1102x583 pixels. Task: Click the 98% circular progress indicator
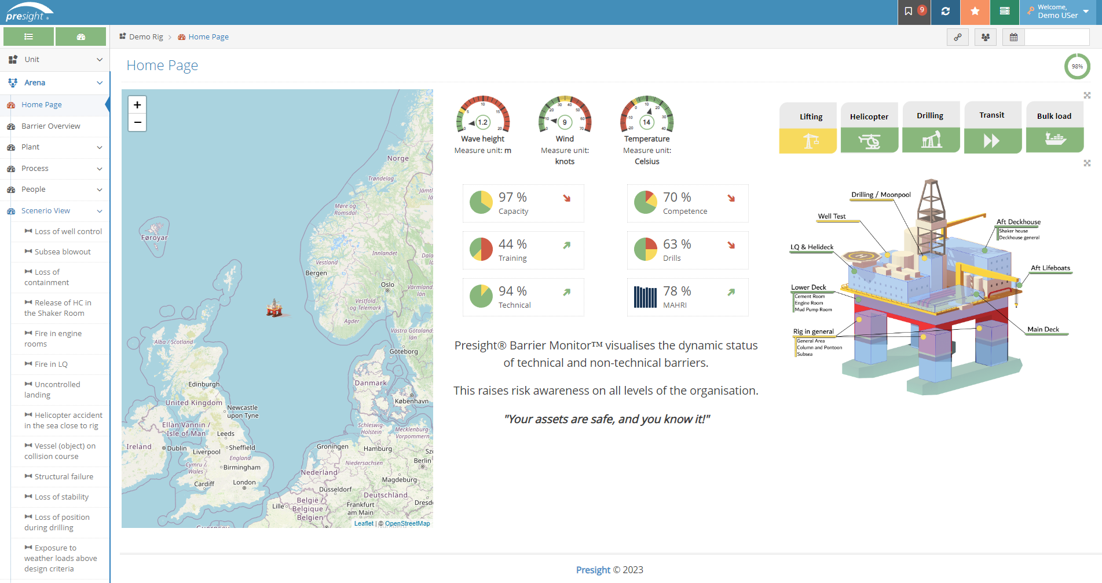[x=1077, y=66]
